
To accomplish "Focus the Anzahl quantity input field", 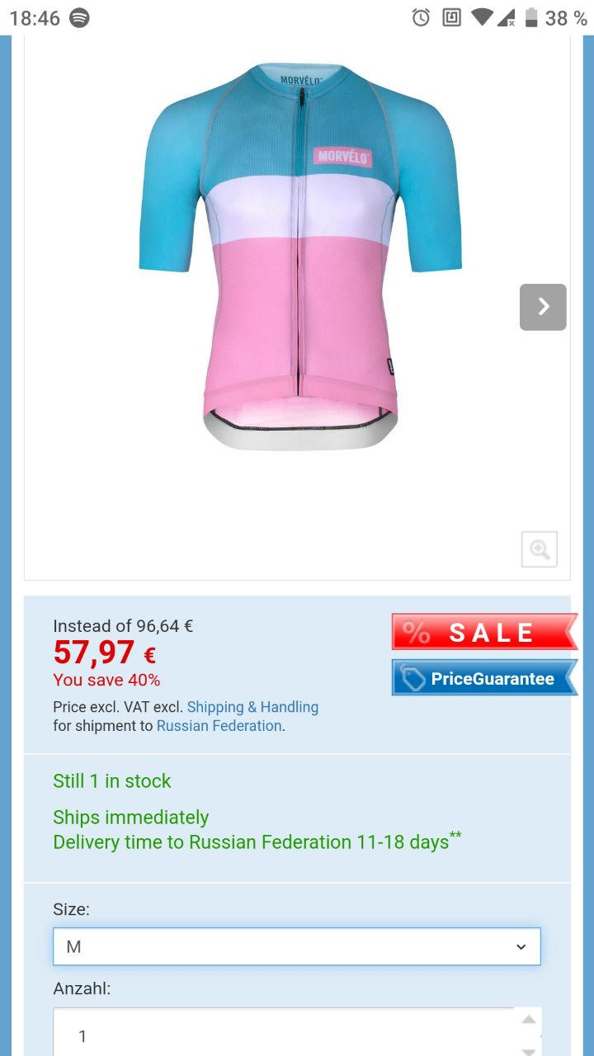I will point(284,1032).
